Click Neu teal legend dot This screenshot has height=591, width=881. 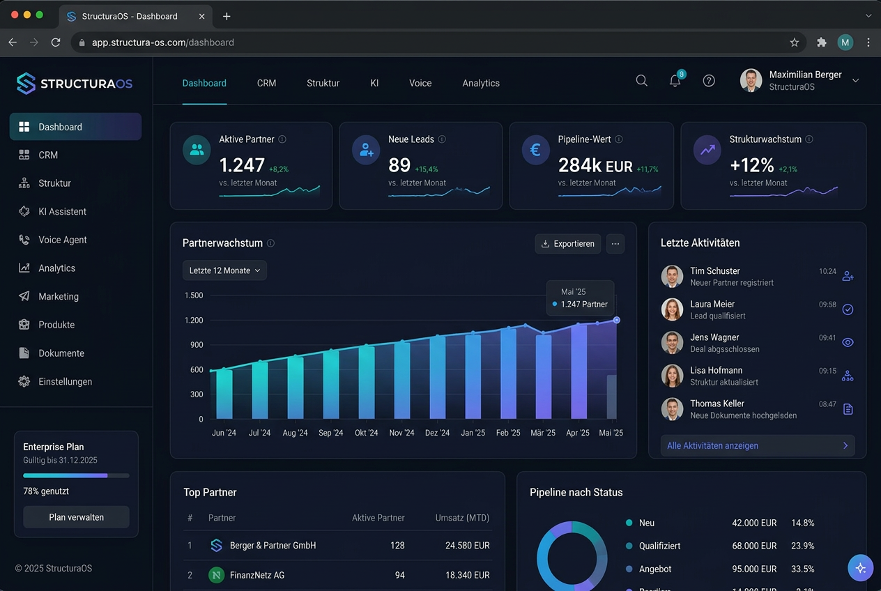[x=629, y=523]
